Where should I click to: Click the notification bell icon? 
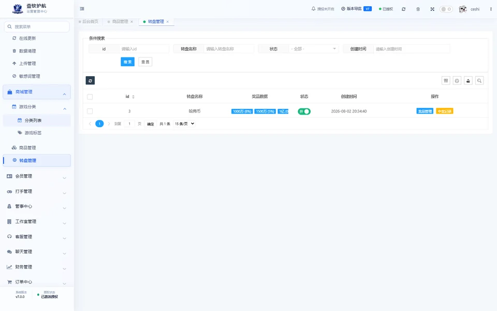pyautogui.click(x=314, y=9)
